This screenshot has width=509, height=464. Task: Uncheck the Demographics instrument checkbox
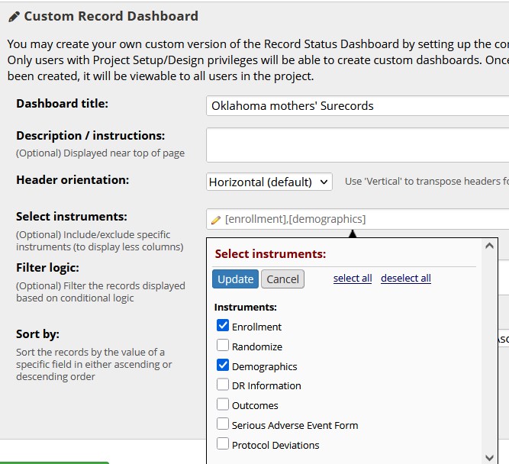click(x=223, y=366)
